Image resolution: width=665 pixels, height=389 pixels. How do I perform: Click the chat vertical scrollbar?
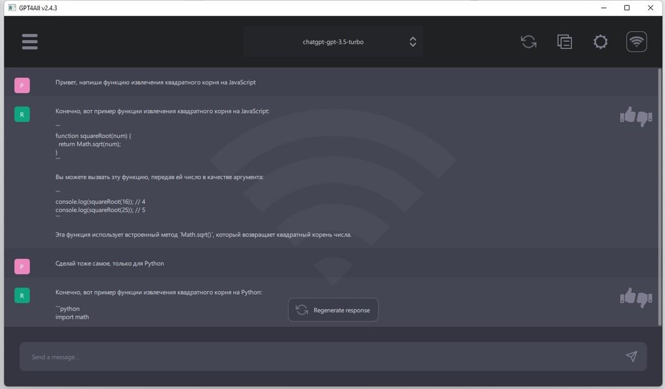(660, 197)
